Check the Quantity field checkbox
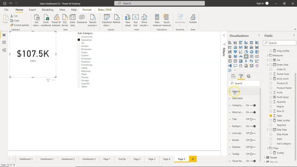The width and height of the screenshot is (297, 167). [271, 102]
